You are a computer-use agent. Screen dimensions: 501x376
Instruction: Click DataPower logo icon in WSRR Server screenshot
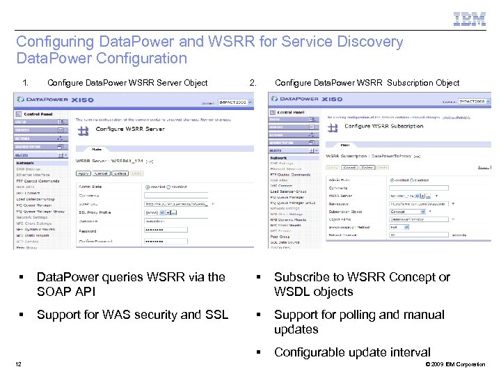coord(21,100)
